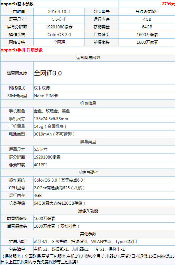The width and height of the screenshot is (175, 265).
Task: Click the "电池类型" label
Action: coord(17,134)
